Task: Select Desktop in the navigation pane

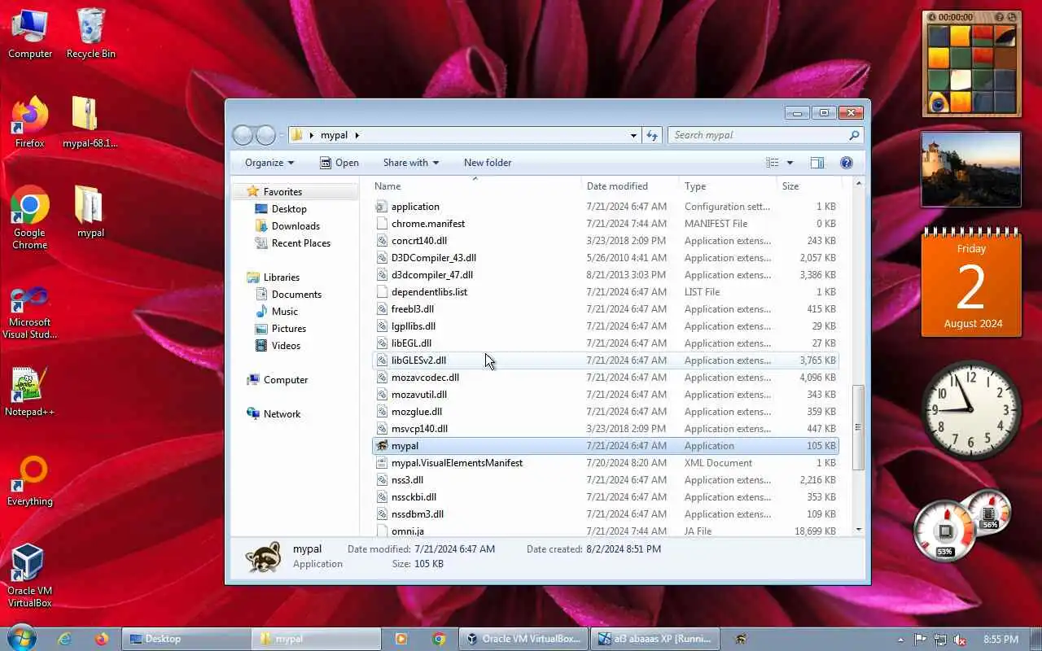Action: tap(288, 209)
